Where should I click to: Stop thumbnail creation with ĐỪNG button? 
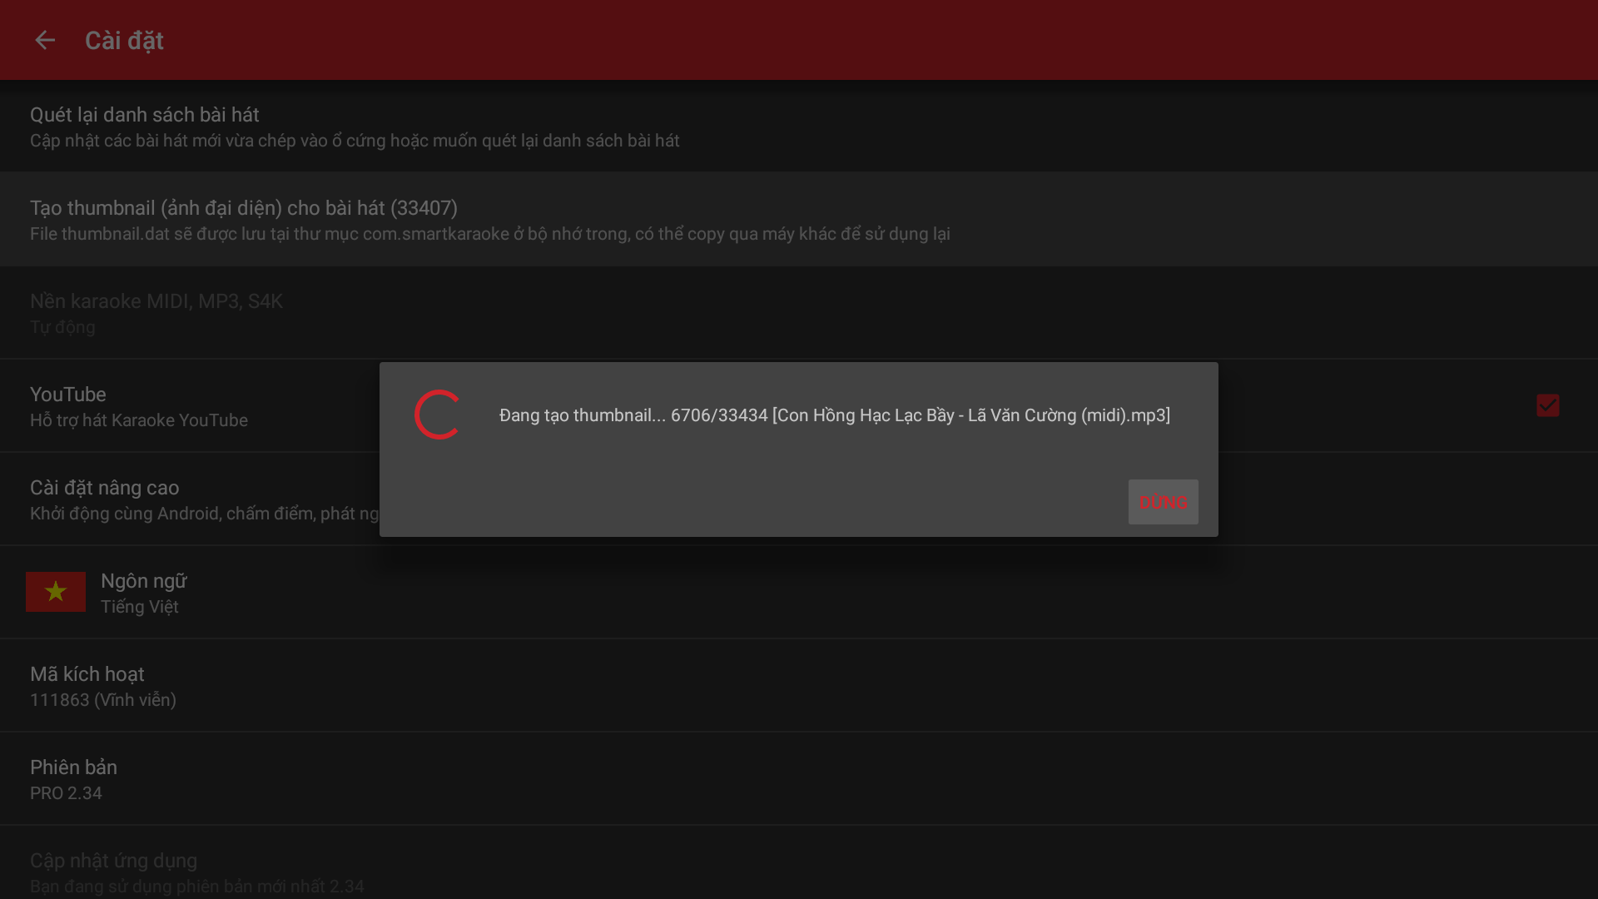[1163, 502]
